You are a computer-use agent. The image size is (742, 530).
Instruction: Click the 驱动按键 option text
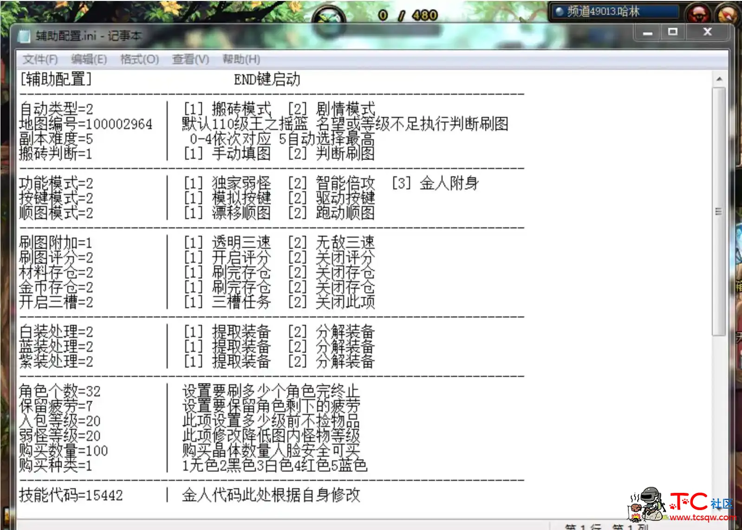(x=345, y=198)
